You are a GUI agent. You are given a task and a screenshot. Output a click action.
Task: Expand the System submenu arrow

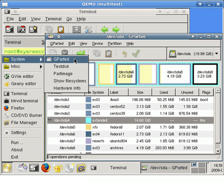tap(41, 60)
